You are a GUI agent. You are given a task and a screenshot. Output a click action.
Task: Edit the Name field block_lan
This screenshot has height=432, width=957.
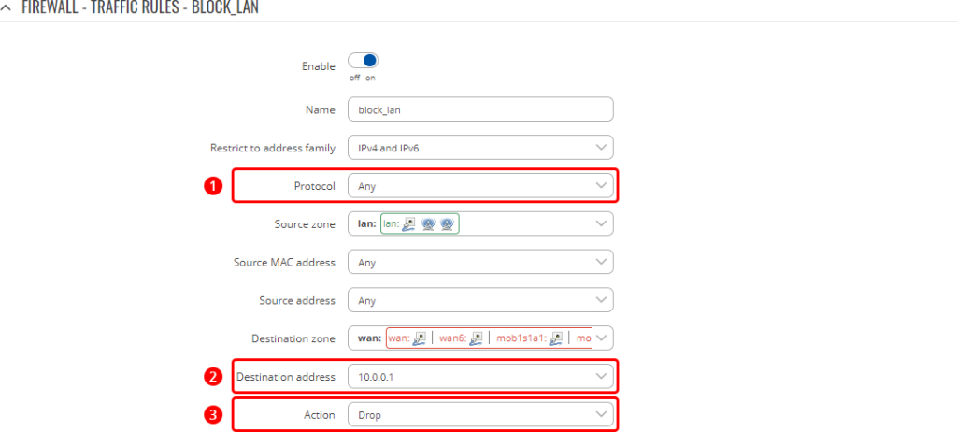click(480, 109)
